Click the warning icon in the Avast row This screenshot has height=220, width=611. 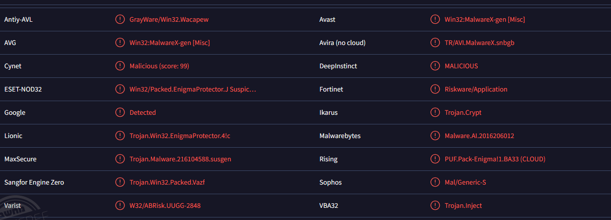[435, 20]
